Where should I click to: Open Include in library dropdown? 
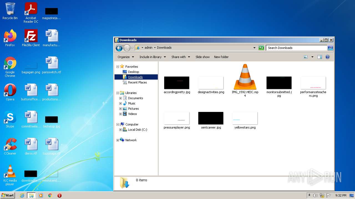pos(153,57)
